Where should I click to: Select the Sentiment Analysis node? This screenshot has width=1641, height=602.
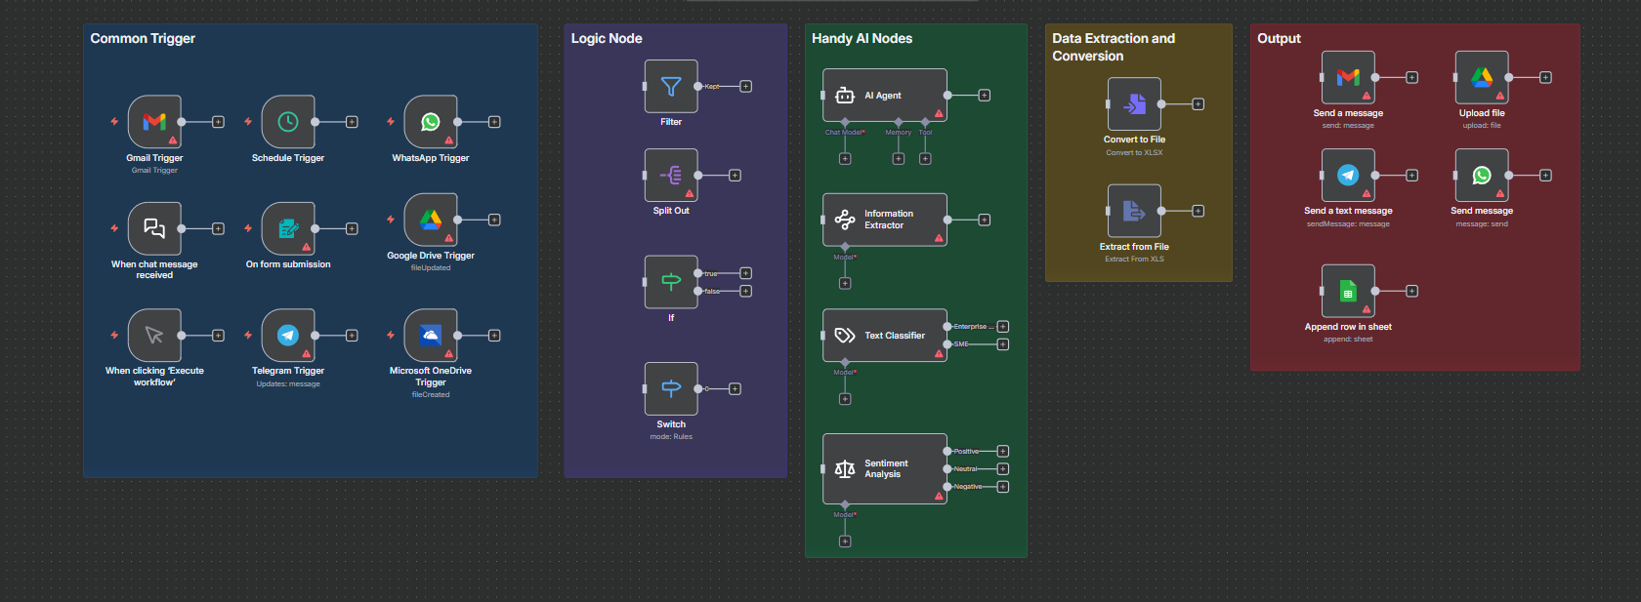pyautogui.click(x=885, y=468)
